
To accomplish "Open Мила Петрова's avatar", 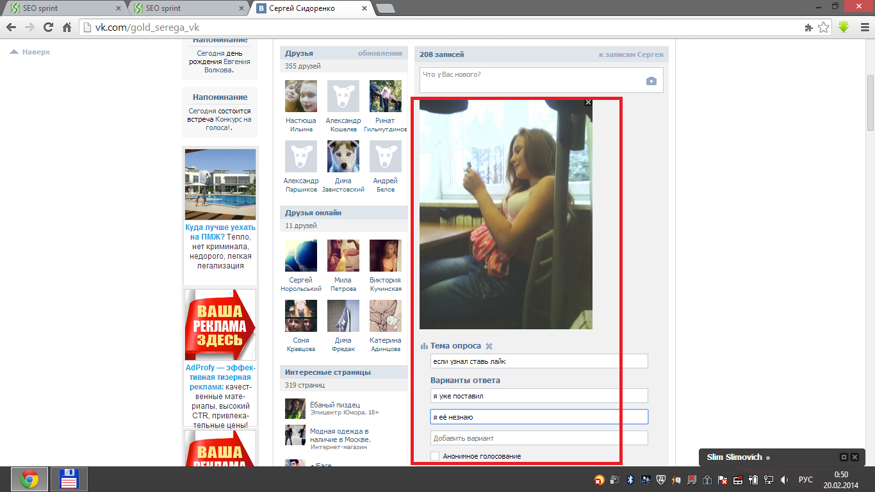I will pyautogui.click(x=343, y=256).
